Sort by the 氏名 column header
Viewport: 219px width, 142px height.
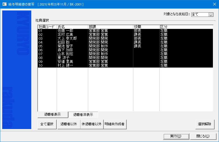(72, 27)
